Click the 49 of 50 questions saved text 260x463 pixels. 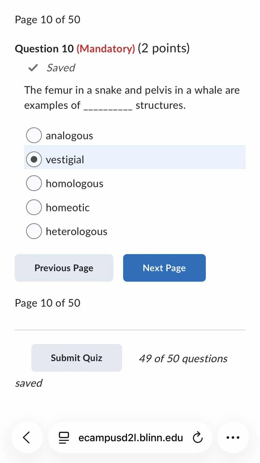point(183,358)
